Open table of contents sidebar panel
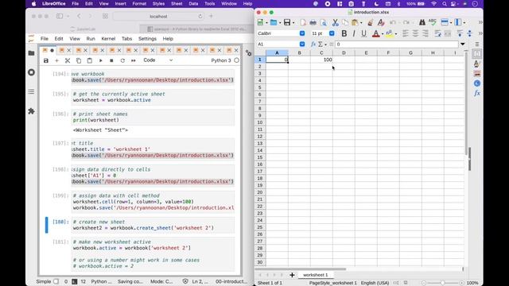The height and width of the screenshot is (286, 509). (32, 92)
